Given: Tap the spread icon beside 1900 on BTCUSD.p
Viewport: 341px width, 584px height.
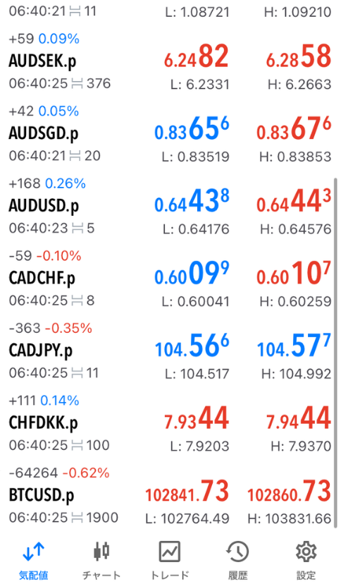Looking at the screenshot, I should coord(77,518).
